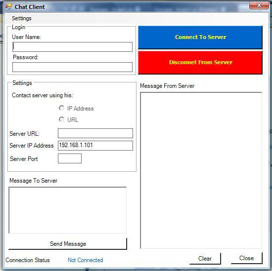The height and width of the screenshot is (271, 272).
Task: Click the Send Message button
Action: pos(68,244)
